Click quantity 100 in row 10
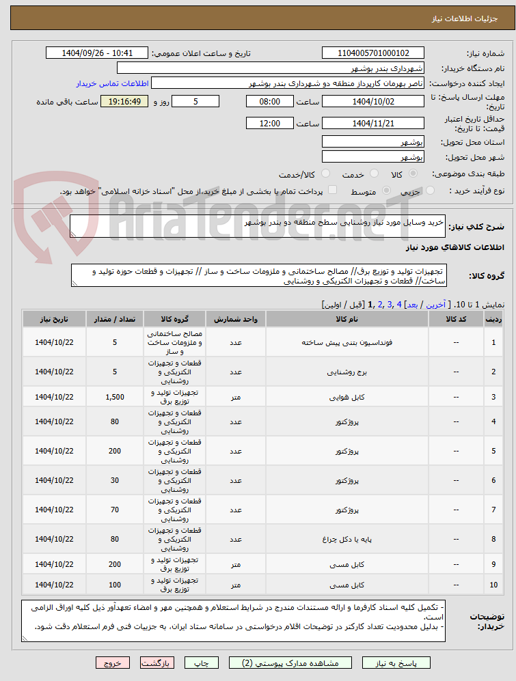The image size is (516, 681). (x=115, y=585)
